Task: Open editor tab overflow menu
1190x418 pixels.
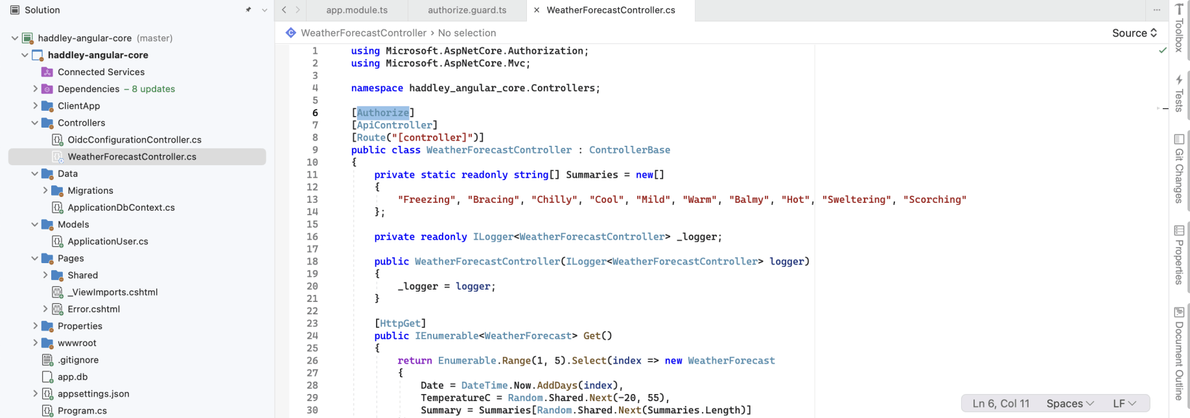Action: [x=1156, y=10]
